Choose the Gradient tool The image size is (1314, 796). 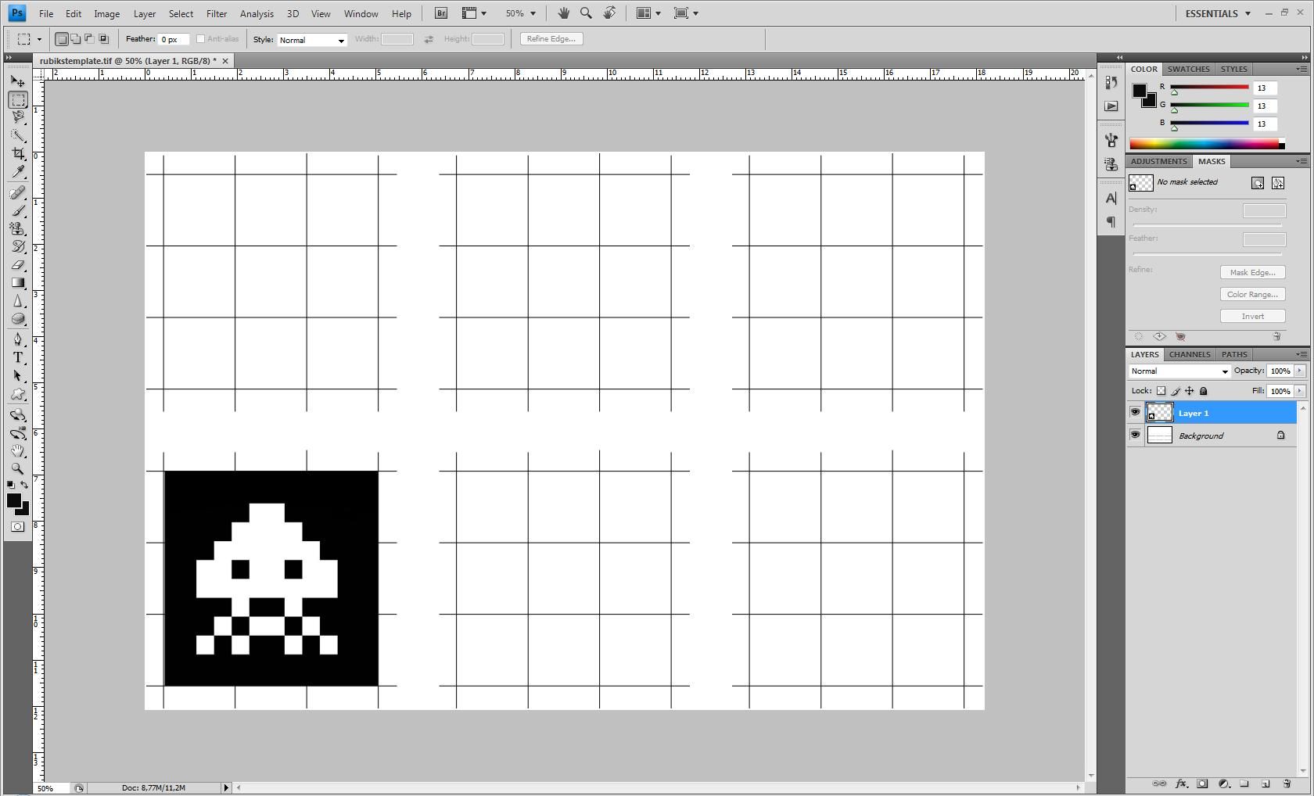coord(18,283)
